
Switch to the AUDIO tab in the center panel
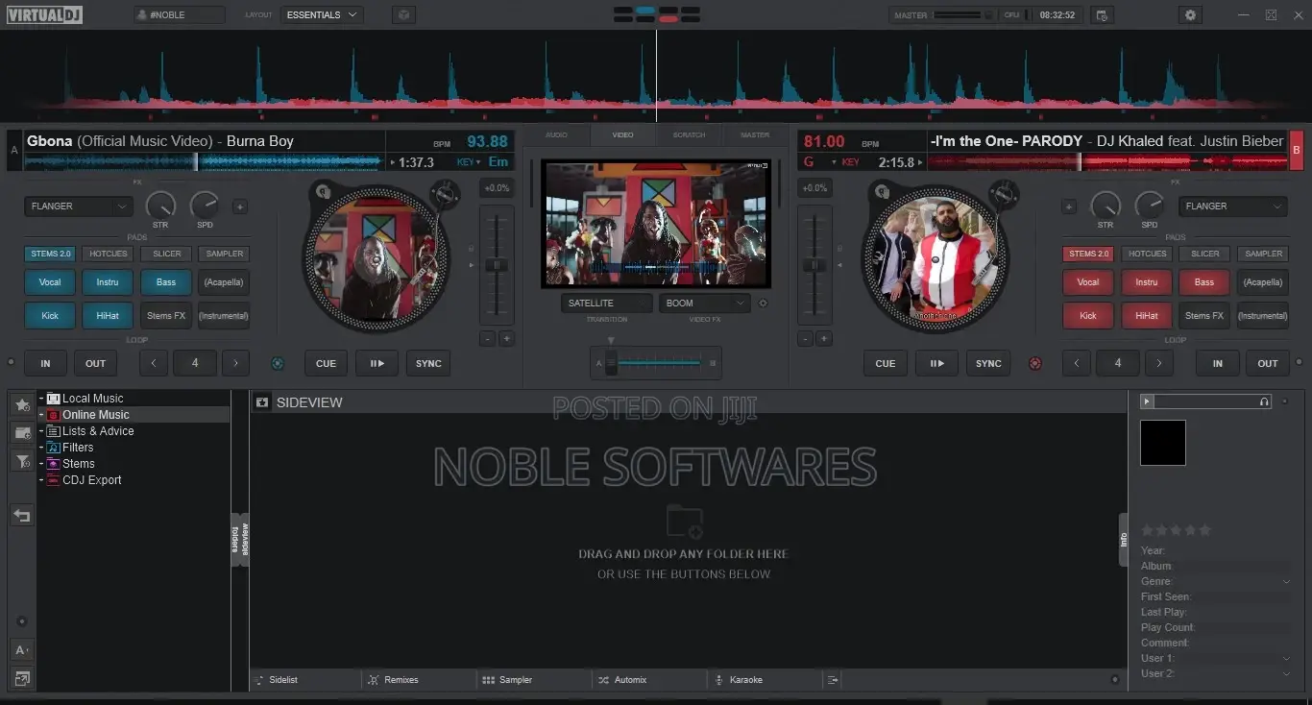pyautogui.click(x=556, y=135)
